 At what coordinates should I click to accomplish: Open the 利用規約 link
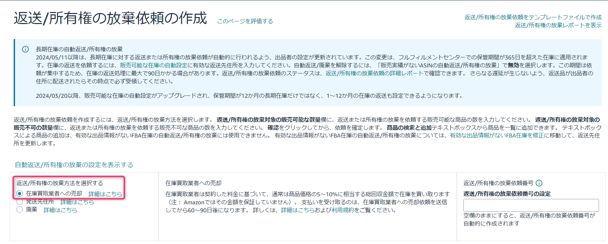pos(343,210)
